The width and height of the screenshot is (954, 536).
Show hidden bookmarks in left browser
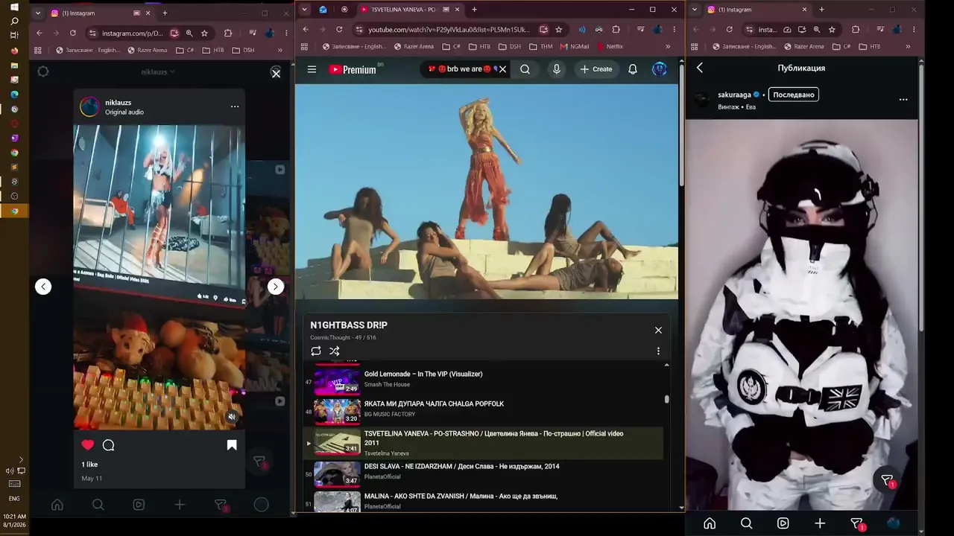280,50
